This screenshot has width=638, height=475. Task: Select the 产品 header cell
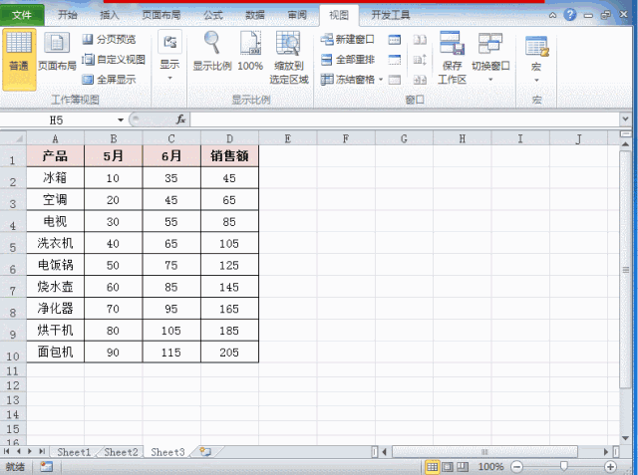point(56,156)
